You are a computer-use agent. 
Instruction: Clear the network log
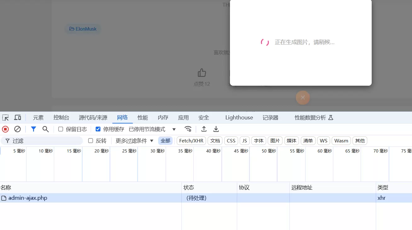(x=18, y=129)
